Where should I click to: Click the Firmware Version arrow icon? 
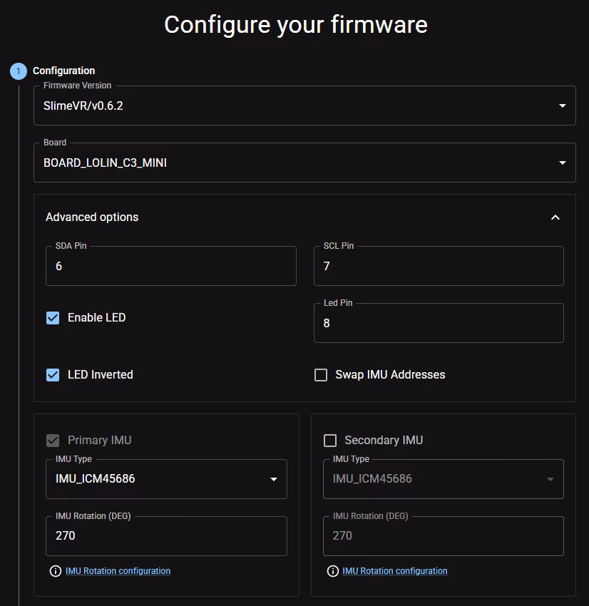563,106
